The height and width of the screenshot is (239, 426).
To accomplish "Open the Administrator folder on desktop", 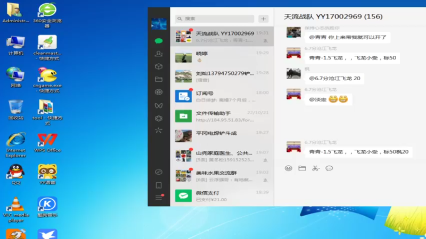I will pyautogui.click(x=15, y=12).
